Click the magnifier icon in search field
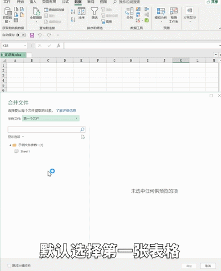This screenshot has height=271, width=221. [x=82, y=129]
